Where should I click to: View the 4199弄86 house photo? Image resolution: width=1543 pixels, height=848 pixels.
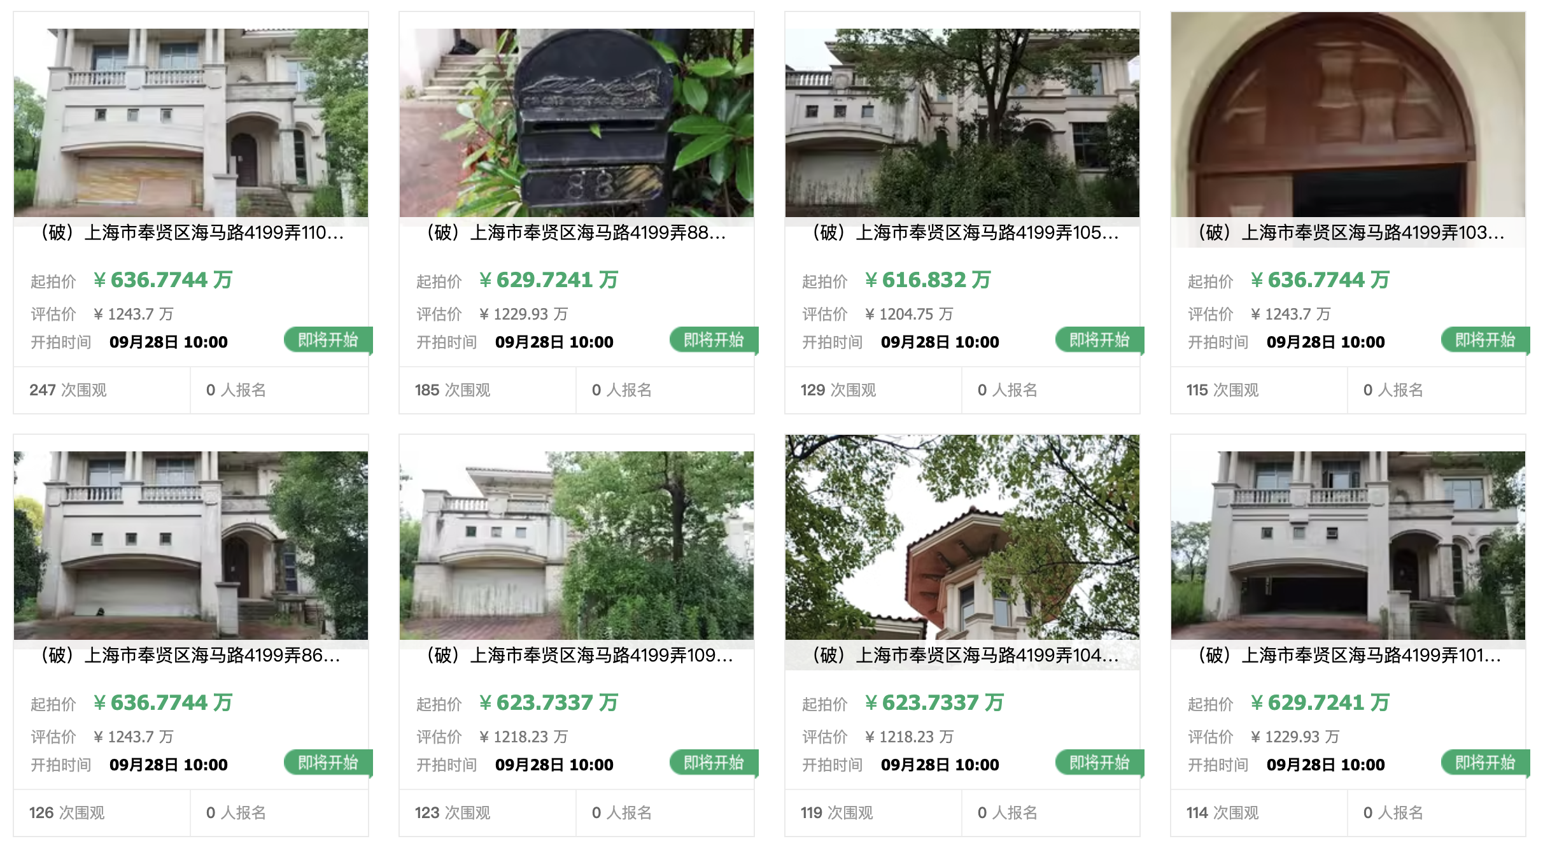(191, 545)
